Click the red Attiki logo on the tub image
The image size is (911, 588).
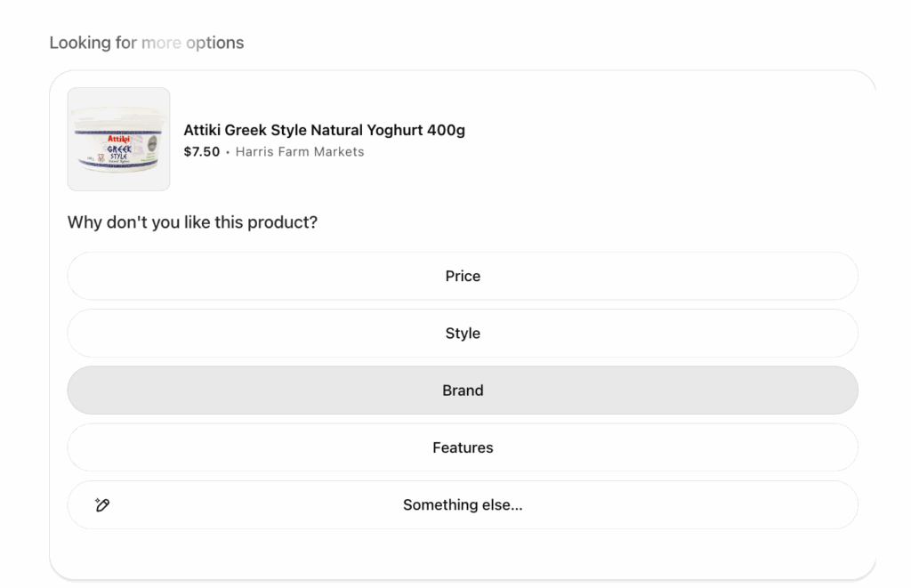[119, 139]
